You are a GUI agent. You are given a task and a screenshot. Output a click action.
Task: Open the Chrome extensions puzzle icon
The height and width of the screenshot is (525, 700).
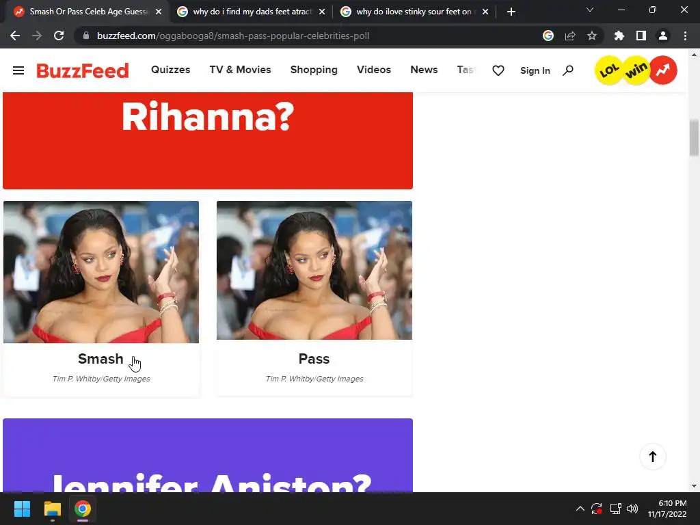coord(619,36)
